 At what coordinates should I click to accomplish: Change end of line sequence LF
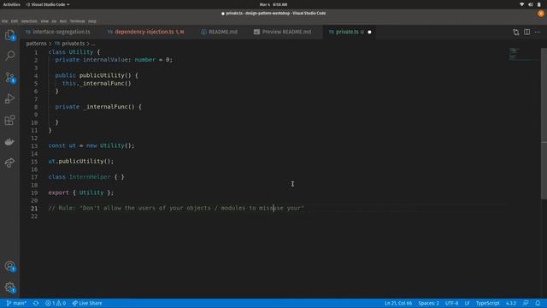(x=468, y=303)
